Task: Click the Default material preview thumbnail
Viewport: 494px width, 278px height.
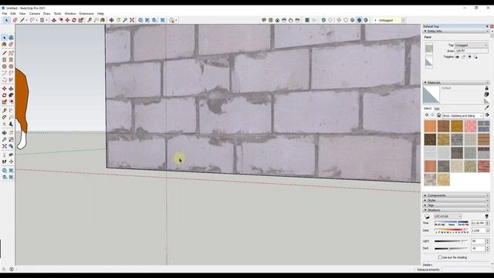Action: tap(431, 94)
